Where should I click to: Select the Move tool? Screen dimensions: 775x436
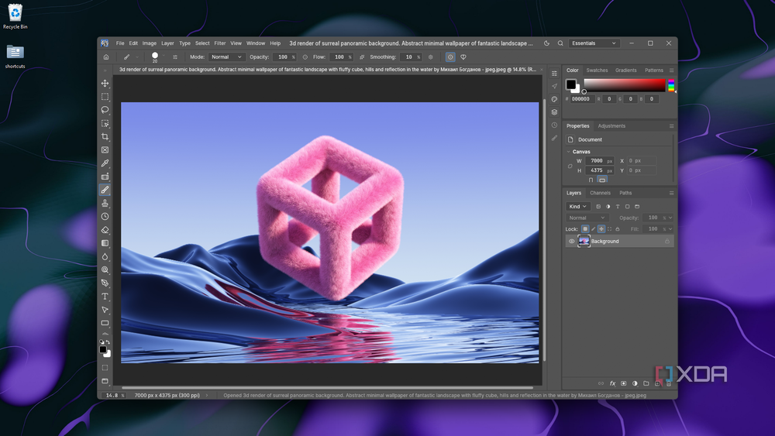[105, 84]
